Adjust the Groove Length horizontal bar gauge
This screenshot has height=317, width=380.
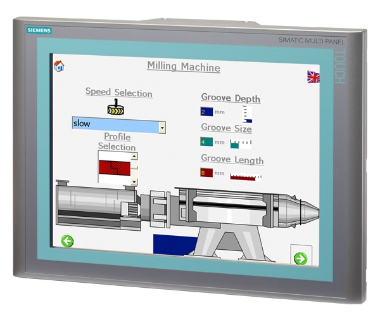pos(246,177)
